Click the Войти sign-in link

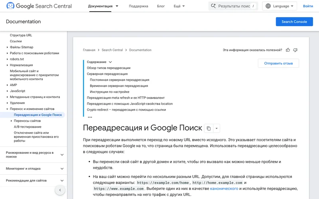click(308, 6)
